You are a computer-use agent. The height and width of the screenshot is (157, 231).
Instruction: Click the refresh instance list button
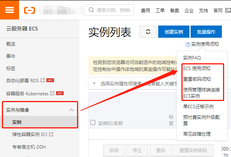(x=148, y=32)
